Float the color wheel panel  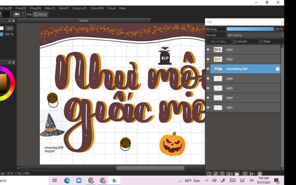[10, 62]
